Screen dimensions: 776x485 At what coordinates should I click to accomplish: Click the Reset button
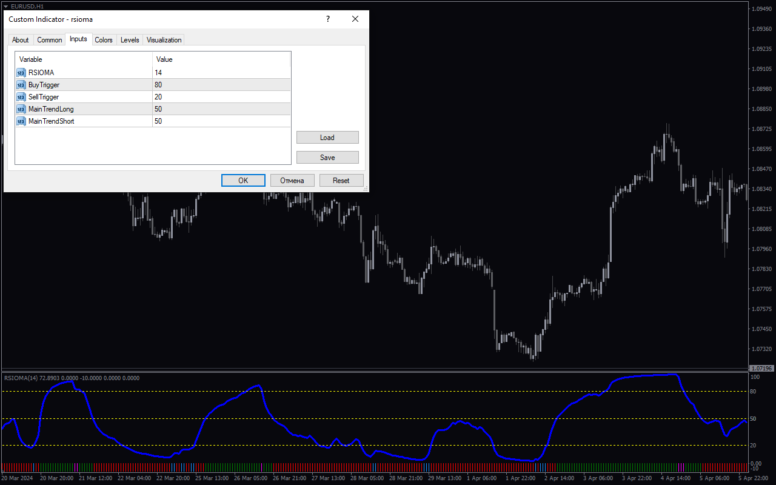341,181
